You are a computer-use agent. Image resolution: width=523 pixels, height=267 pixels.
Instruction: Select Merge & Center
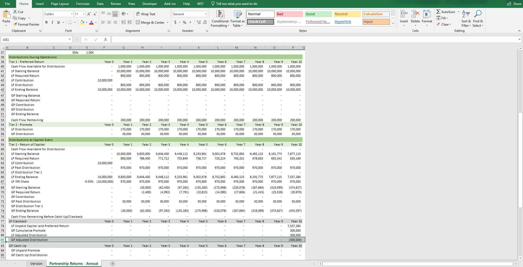[x=150, y=22]
